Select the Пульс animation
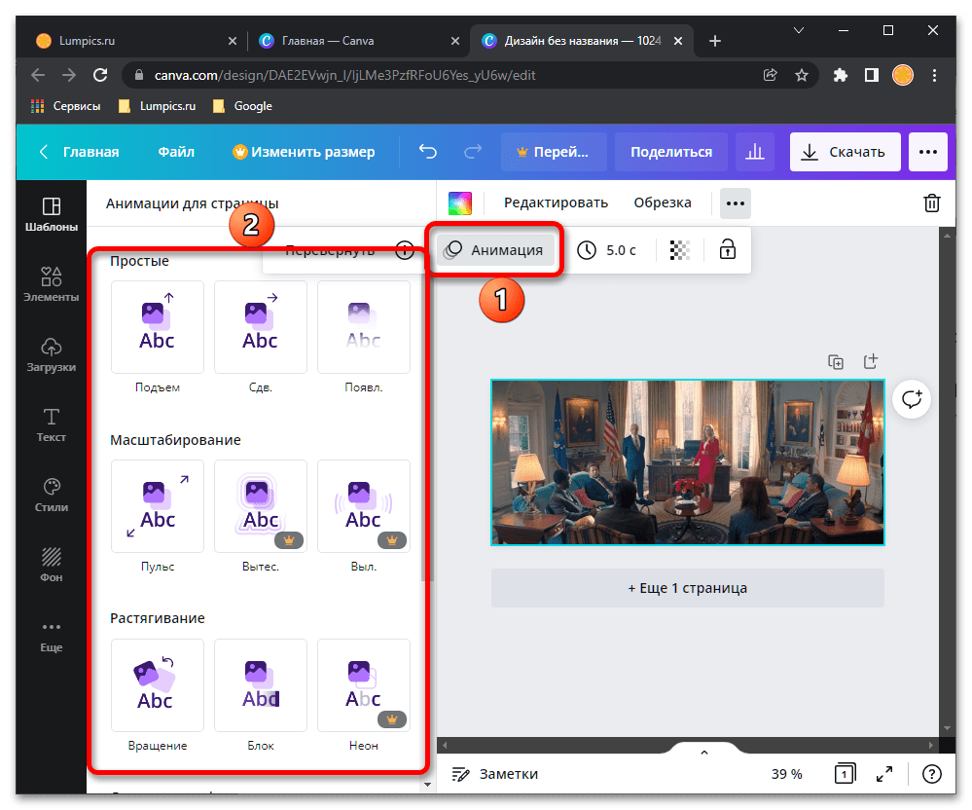Image resolution: width=972 pixels, height=810 pixels. [158, 506]
